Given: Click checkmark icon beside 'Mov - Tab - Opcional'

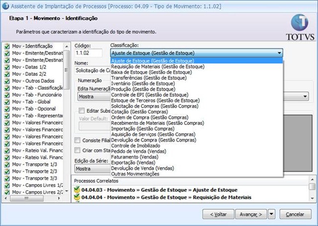Looking at the screenshot, I should [x=7, y=109].
